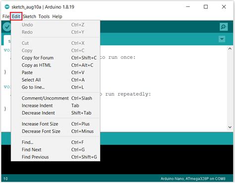Viewport: 235px width, 184px height.
Task: Click the 'run repeatedly:' comment text
Action: pyautogui.click(x=128, y=94)
